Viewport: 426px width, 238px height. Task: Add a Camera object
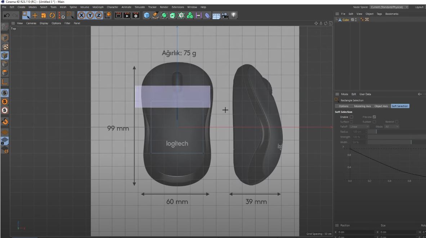[225, 15]
